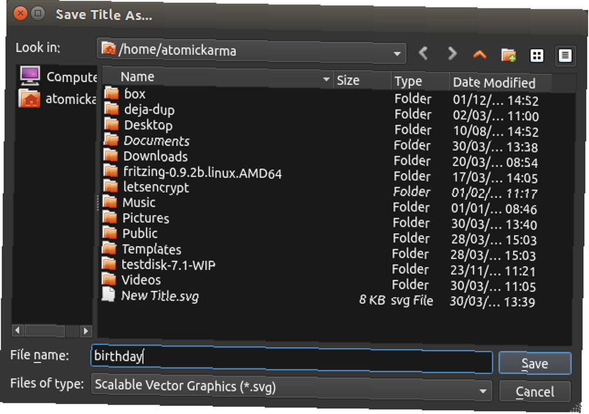Click the Downloads folder icon

(x=111, y=155)
